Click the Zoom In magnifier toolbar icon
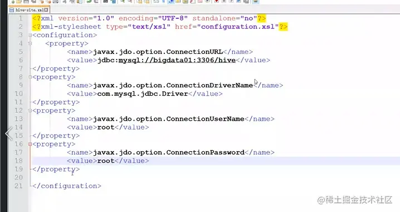 point(123,1)
